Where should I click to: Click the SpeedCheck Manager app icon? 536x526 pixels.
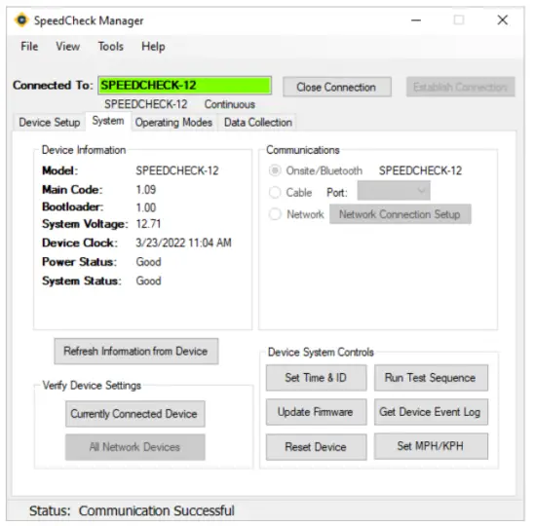[x=21, y=20]
